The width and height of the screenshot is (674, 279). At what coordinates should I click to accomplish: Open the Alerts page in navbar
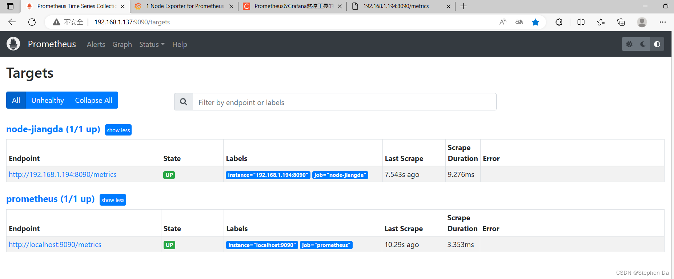point(96,44)
